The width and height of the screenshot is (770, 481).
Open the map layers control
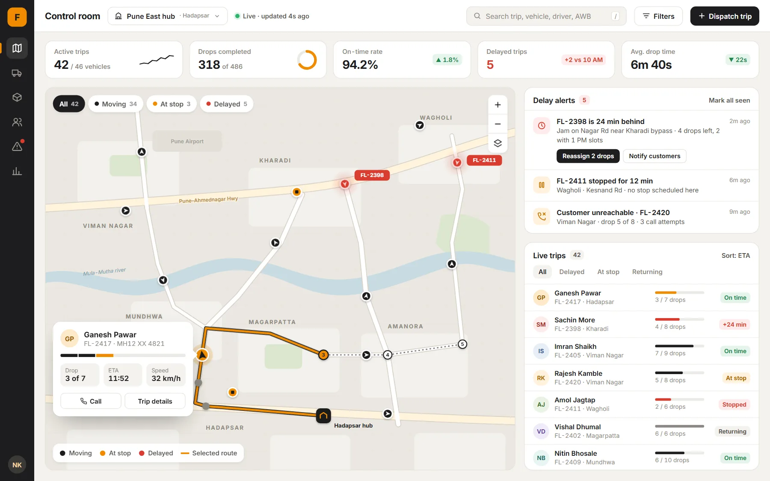[498, 143]
